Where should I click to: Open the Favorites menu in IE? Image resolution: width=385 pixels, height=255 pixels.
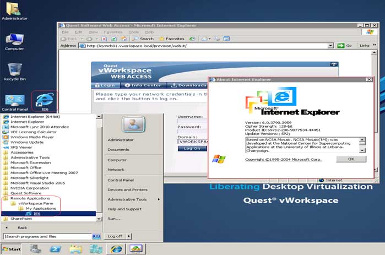coord(113,32)
